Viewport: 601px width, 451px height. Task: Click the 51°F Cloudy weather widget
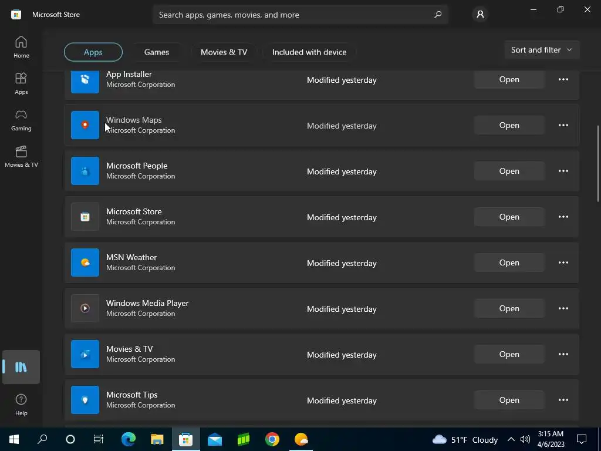[x=465, y=439]
